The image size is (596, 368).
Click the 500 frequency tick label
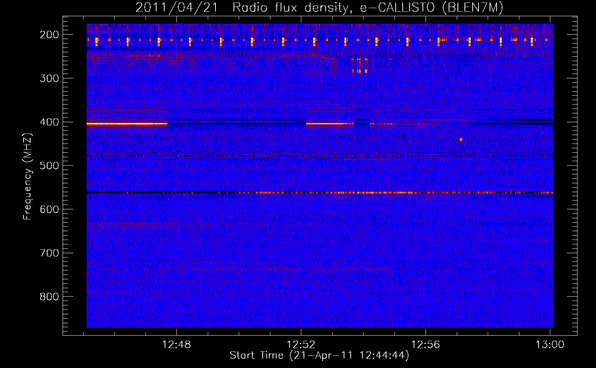[x=49, y=166]
